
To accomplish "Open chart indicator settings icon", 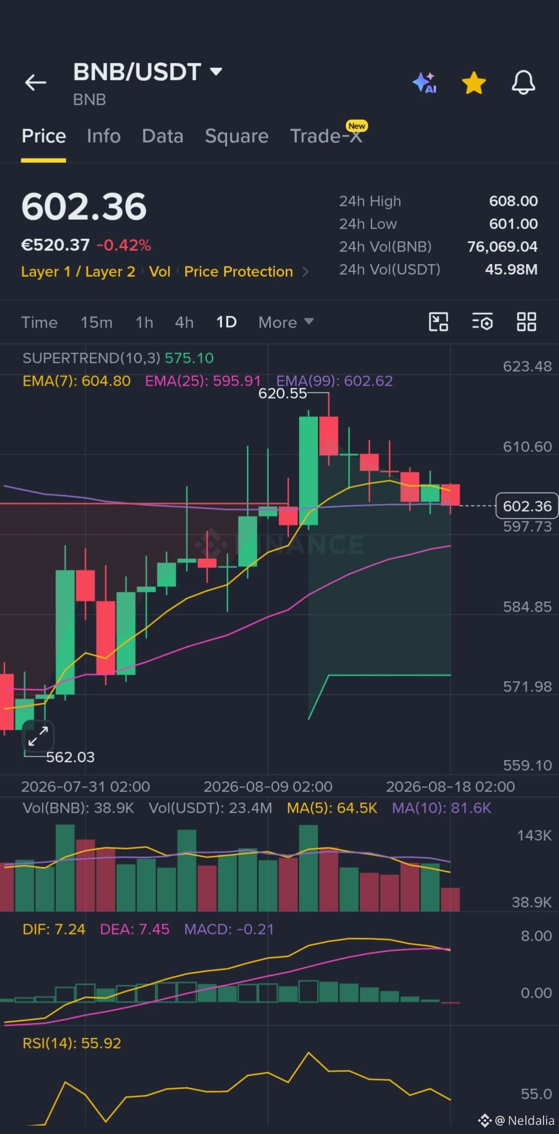I will point(482,322).
